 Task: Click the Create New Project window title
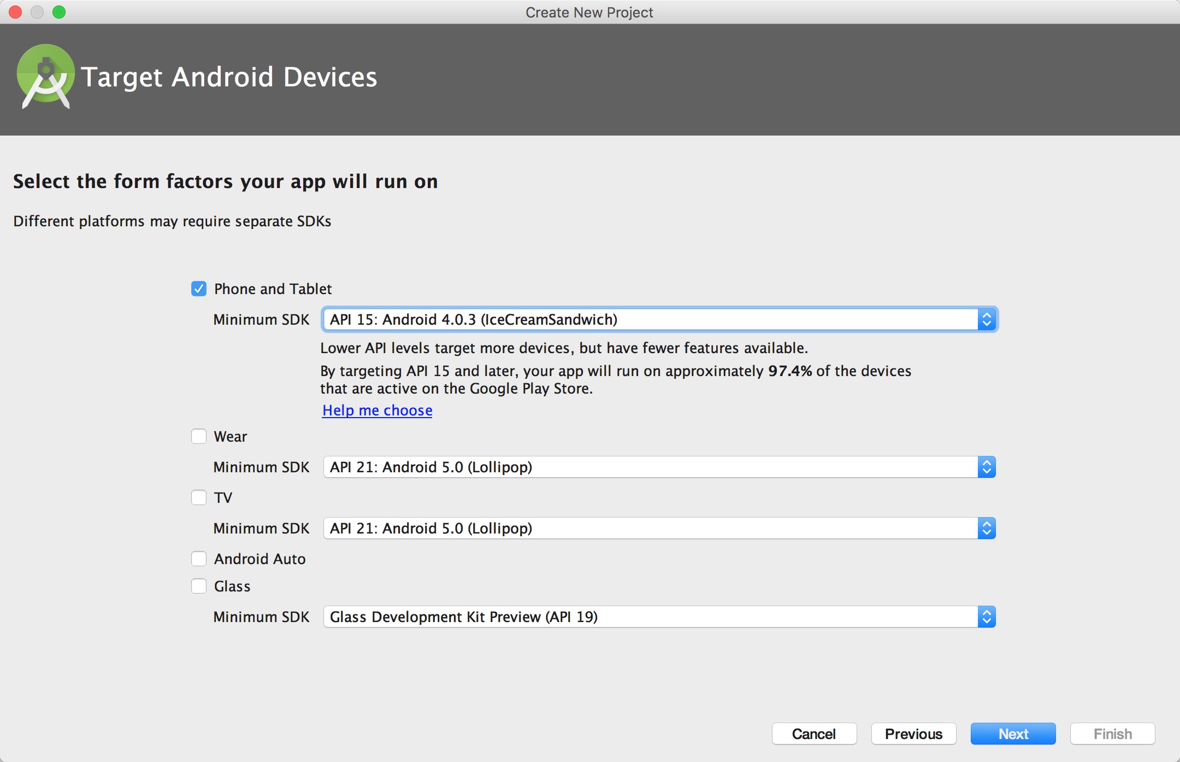(x=589, y=12)
